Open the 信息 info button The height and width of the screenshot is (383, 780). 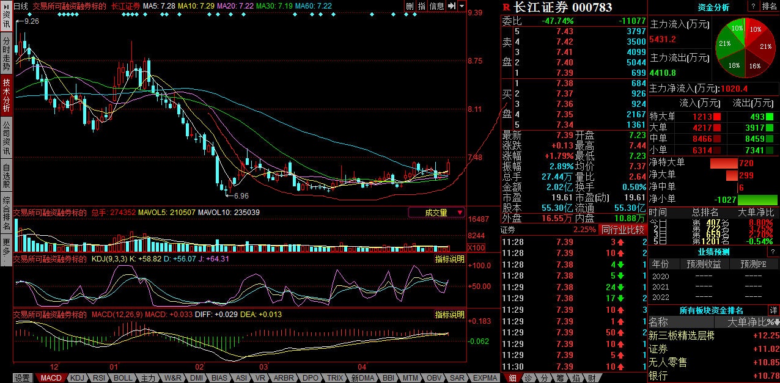436,6
